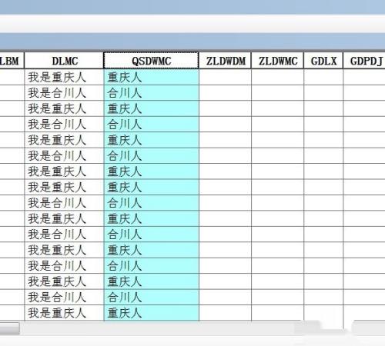This screenshot has height=346, width=385.
Task: Click the horizontal scrollbar thumb at table bottom
Action: tap(9, 328)
